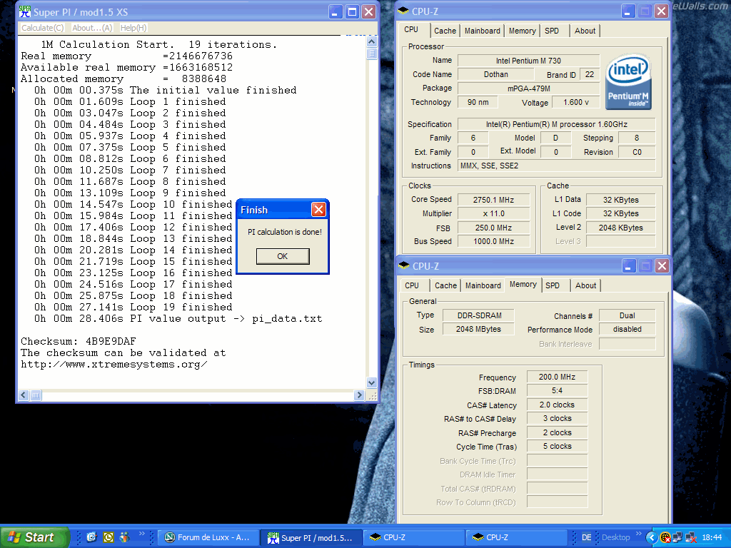Switch to the Mainboard tab in the lower CPU-Z window
731x548 pixels.
pos(483,285)
